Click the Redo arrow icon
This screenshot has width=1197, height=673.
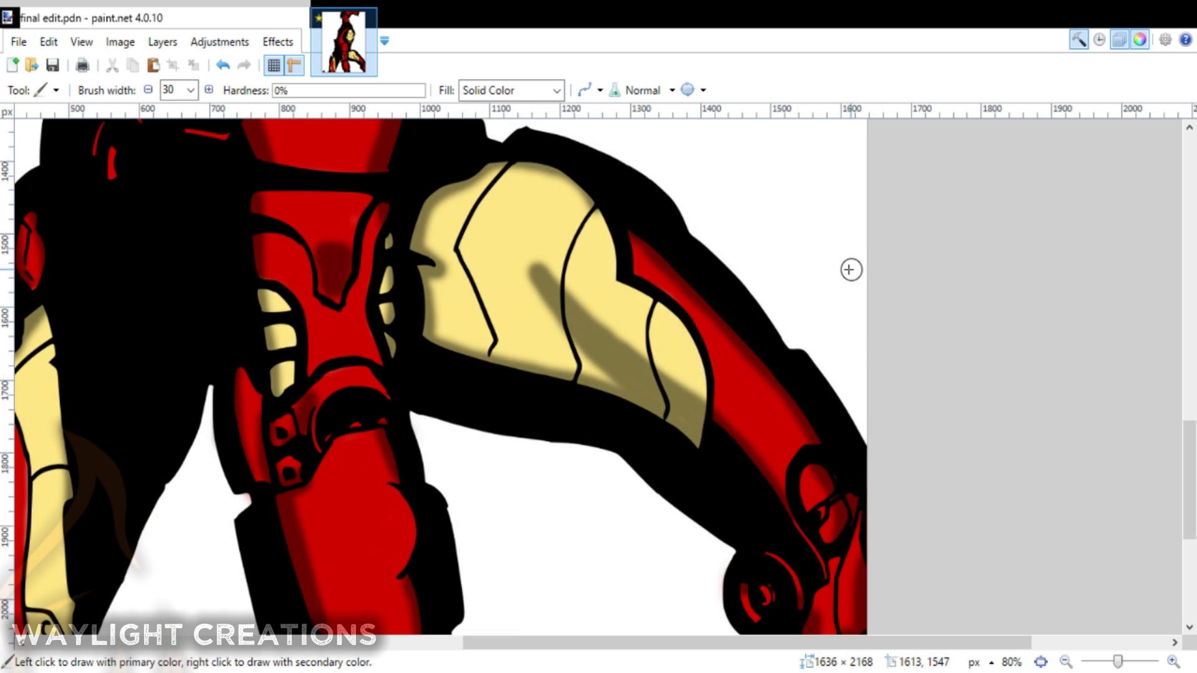[x=244, y=65]
